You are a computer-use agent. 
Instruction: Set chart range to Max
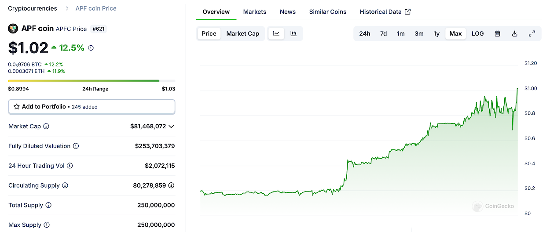[455, 33]
